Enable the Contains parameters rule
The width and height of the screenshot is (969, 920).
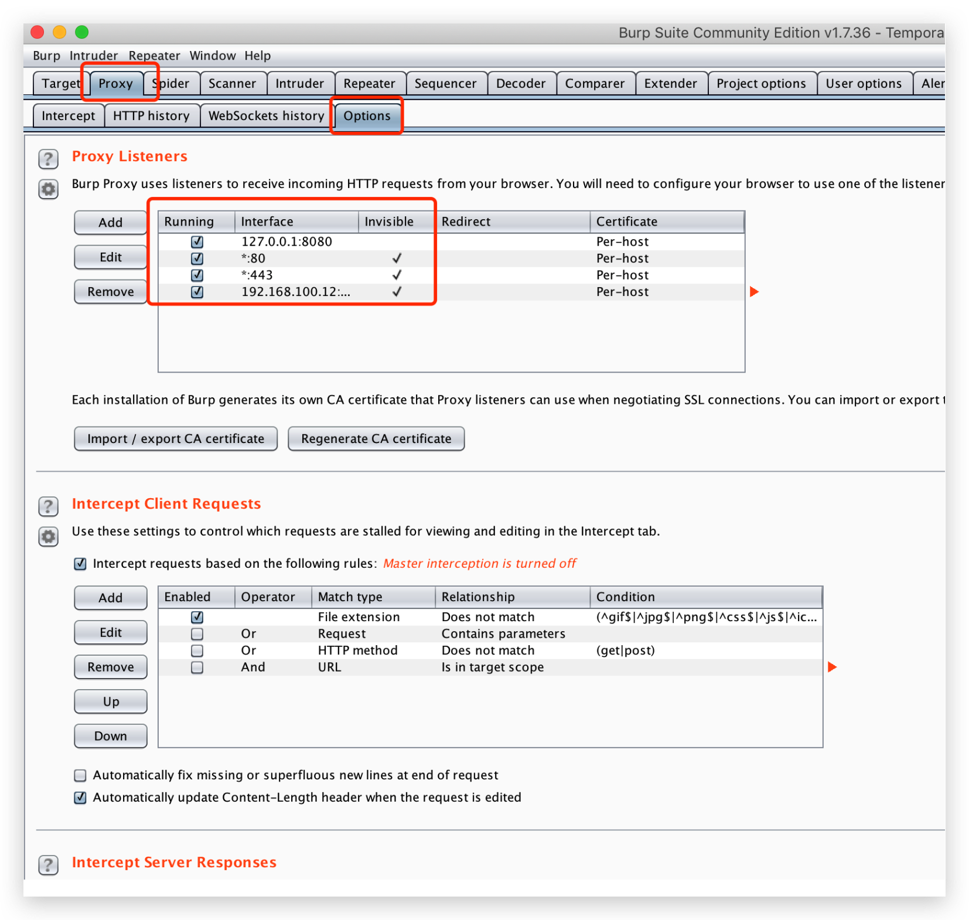(197, 634)
